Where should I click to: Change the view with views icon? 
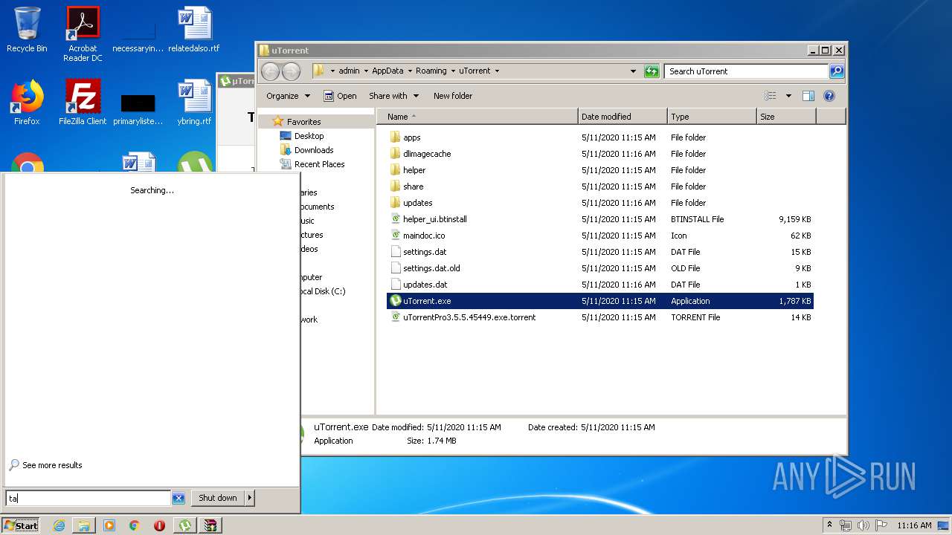click(771, 96)
